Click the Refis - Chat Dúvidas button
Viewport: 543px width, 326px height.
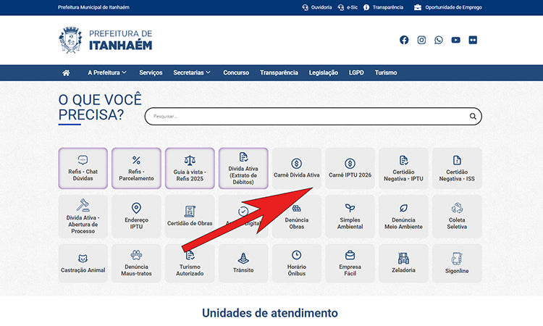[83, 169]
